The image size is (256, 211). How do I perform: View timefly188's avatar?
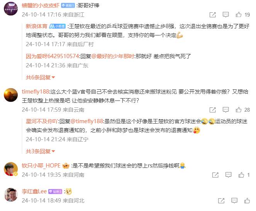coord(11,95)
